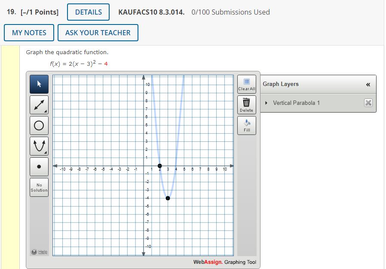This screenshot has height=269, width=386.
Task: Click the DETAILS tab
Action: [x=88, y=12]
